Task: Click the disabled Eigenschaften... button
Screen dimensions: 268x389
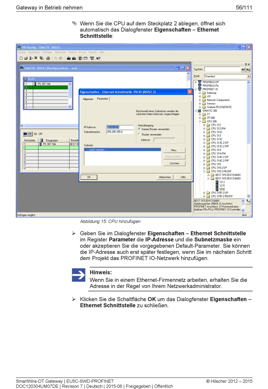Action: pyautogui.click(x=174, y=157)
